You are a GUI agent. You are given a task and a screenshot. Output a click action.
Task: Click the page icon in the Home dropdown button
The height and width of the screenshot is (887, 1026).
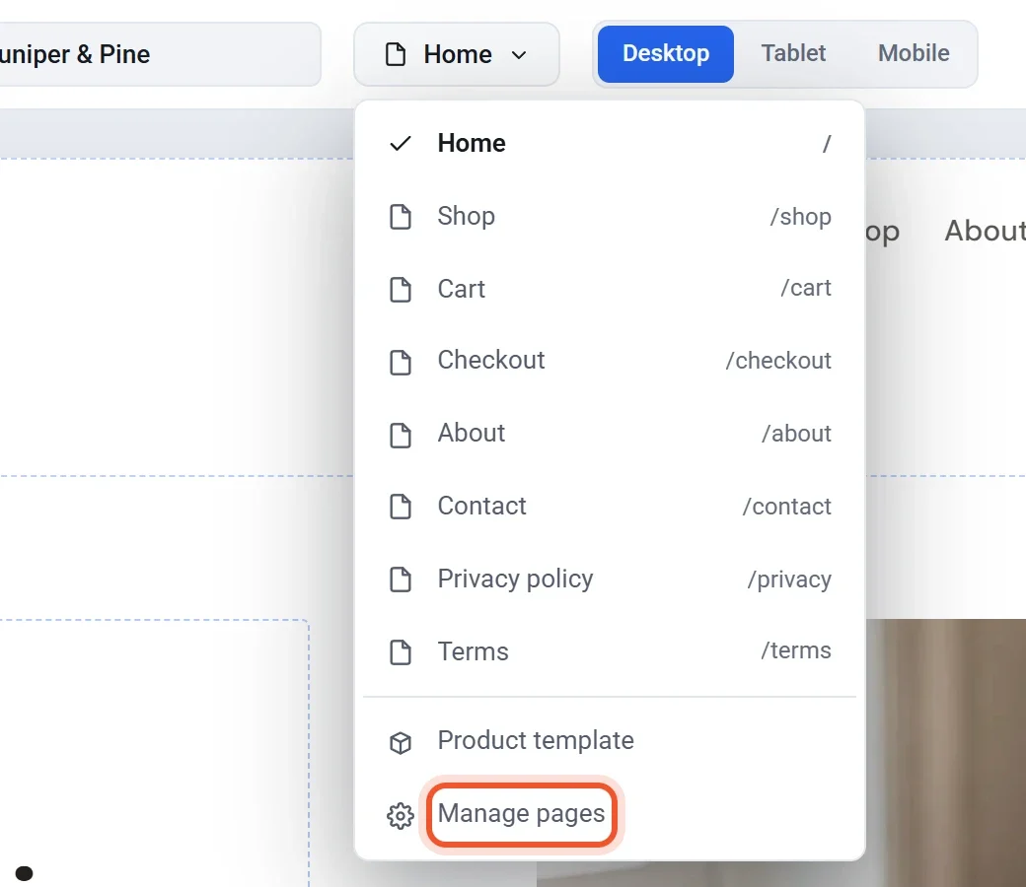(x=396, y=54)
